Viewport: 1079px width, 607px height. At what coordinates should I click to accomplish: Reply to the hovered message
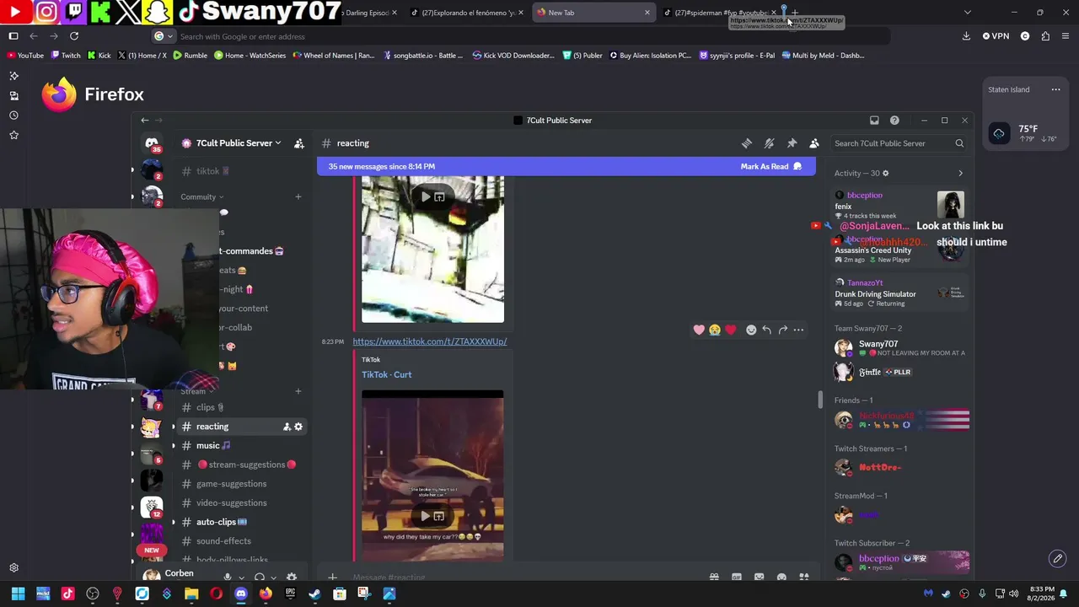tap(766, 330)
